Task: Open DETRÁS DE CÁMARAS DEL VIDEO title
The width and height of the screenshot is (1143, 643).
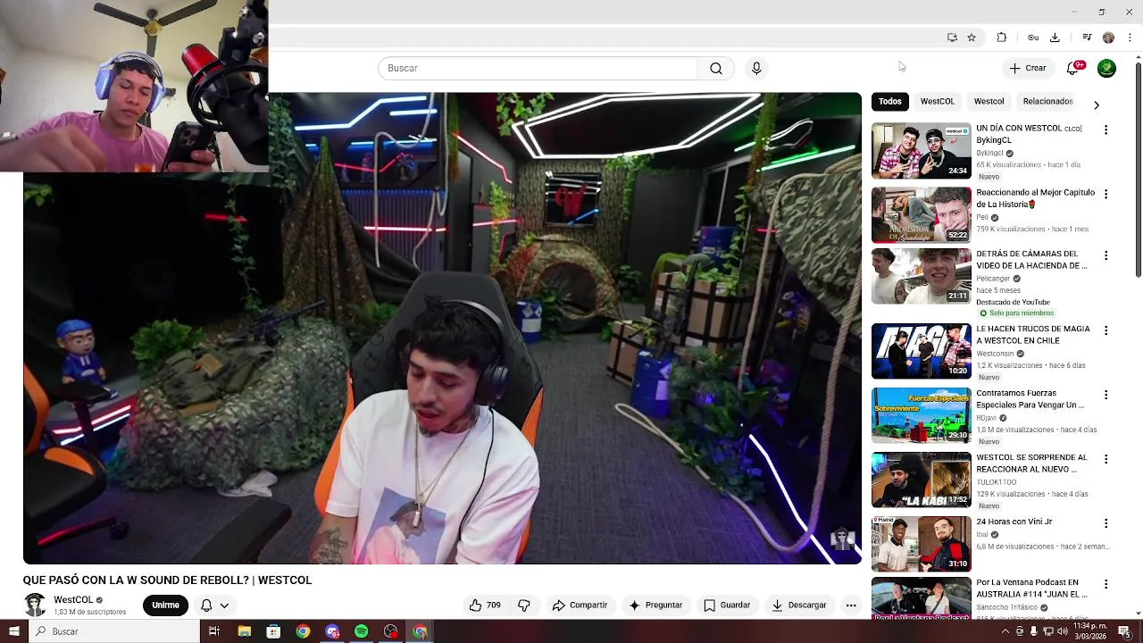Action: tap(1031, 260)
